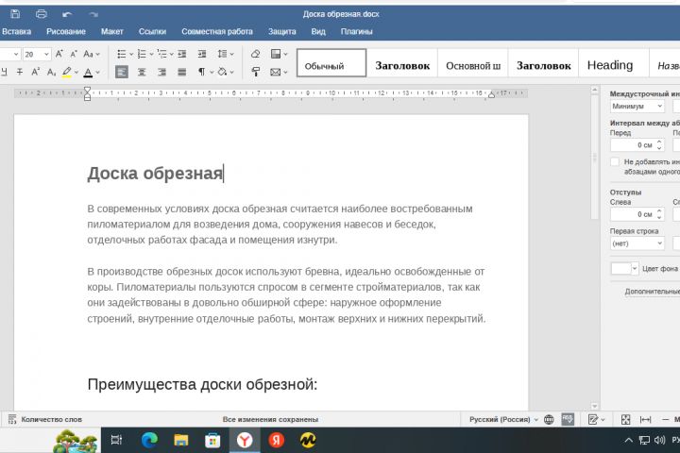Image resolution: width=680 pixels, height=453 pixels.
Task: Clear formatting with the eraser icon
Action: pyautogui.click(x=255, y=54)
